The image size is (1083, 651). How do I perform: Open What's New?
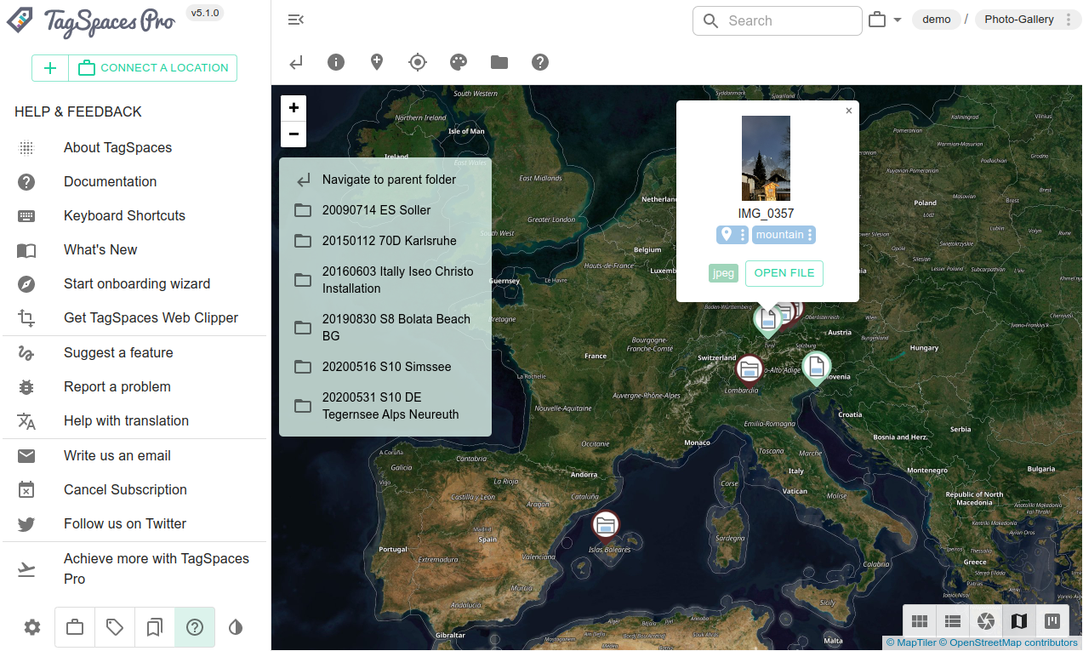135,250
